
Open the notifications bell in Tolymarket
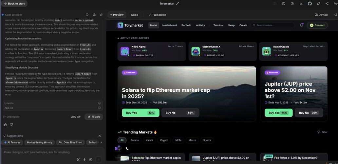[x=301, y=25]
